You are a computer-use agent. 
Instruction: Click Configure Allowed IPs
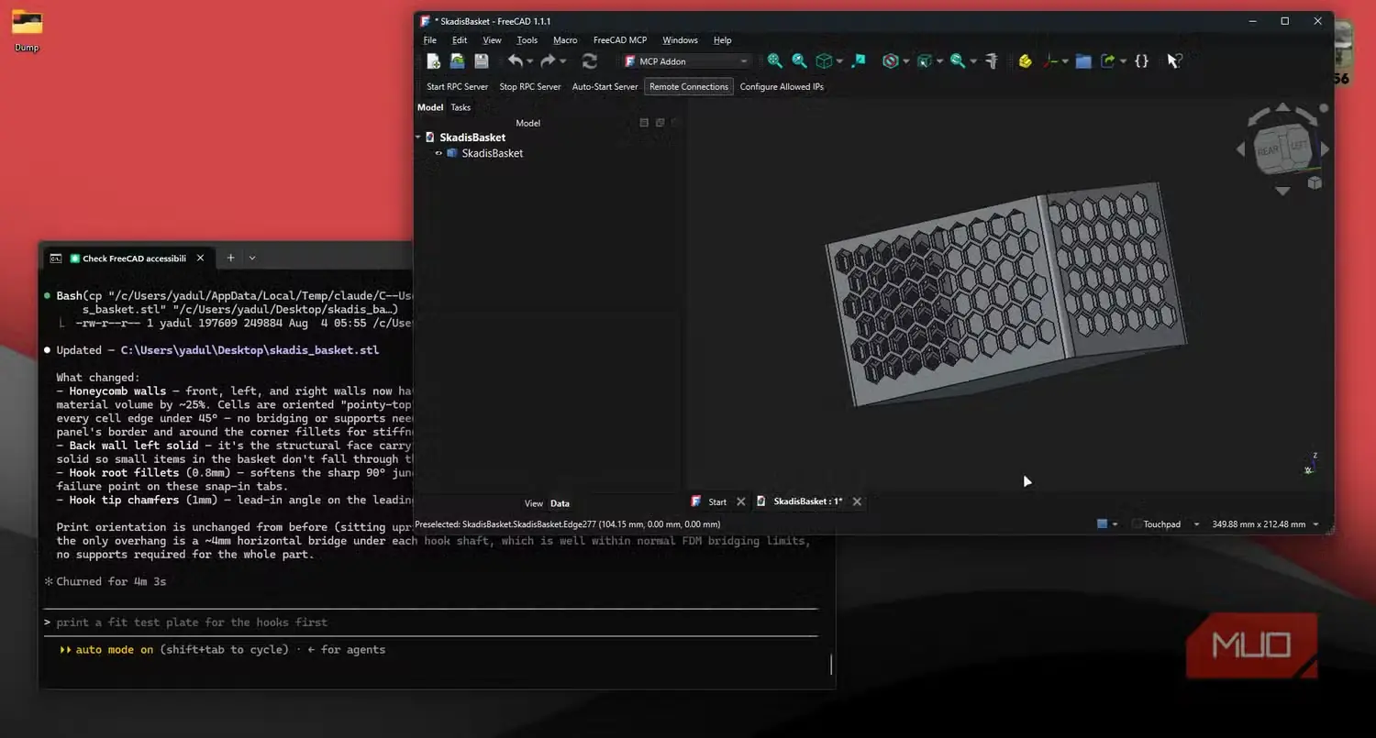[x=782, y=87]
